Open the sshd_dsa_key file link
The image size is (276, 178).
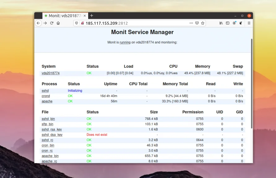coord(52,135)
